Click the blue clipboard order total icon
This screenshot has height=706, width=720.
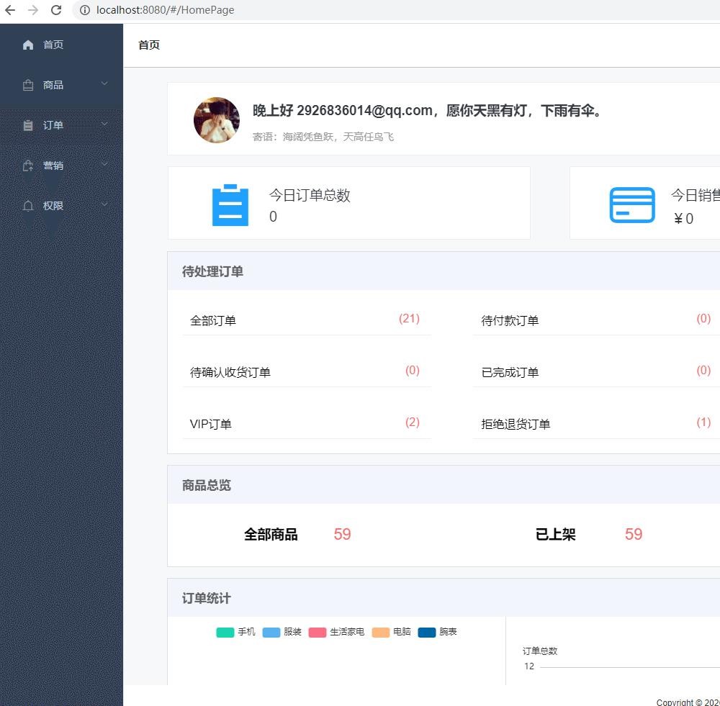pos(230,205)
